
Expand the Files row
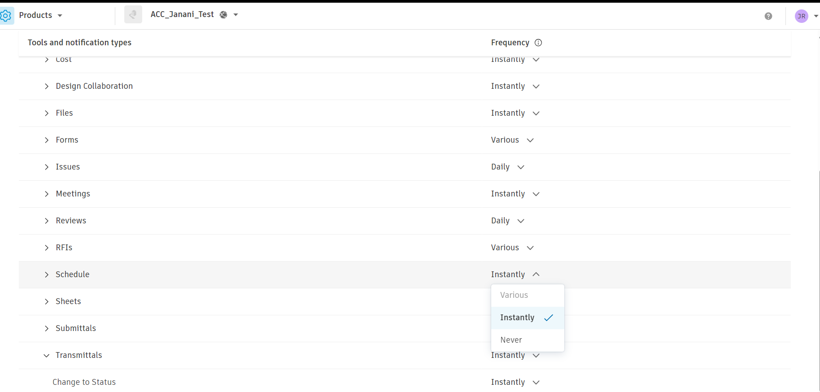click(x=47, y=113)
